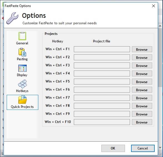Browse for the Win + Ctrl + F1 project
The image size is (163, 157).
pyautogui.click(x=142, y=49)
